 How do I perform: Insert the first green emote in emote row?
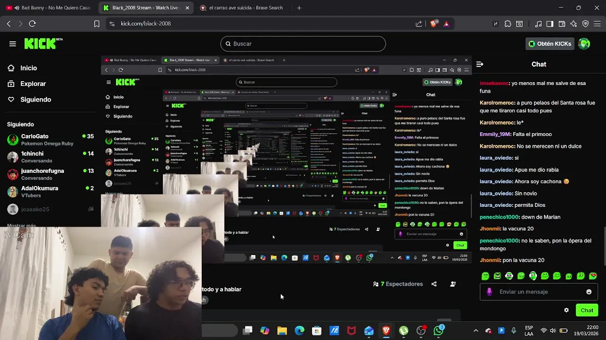coord(485,276)
